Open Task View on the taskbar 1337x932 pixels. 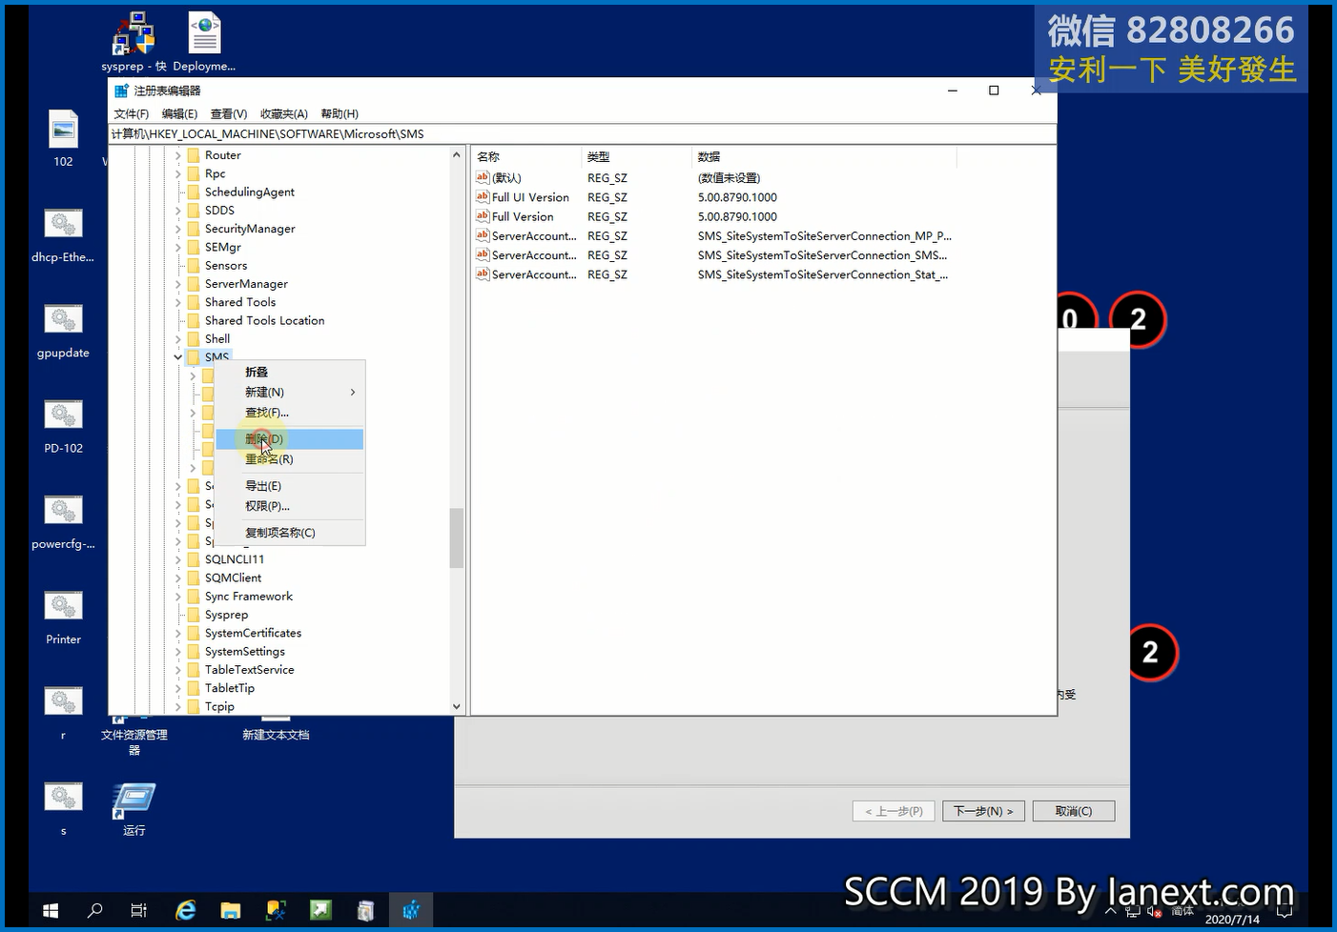pos(138,910)
